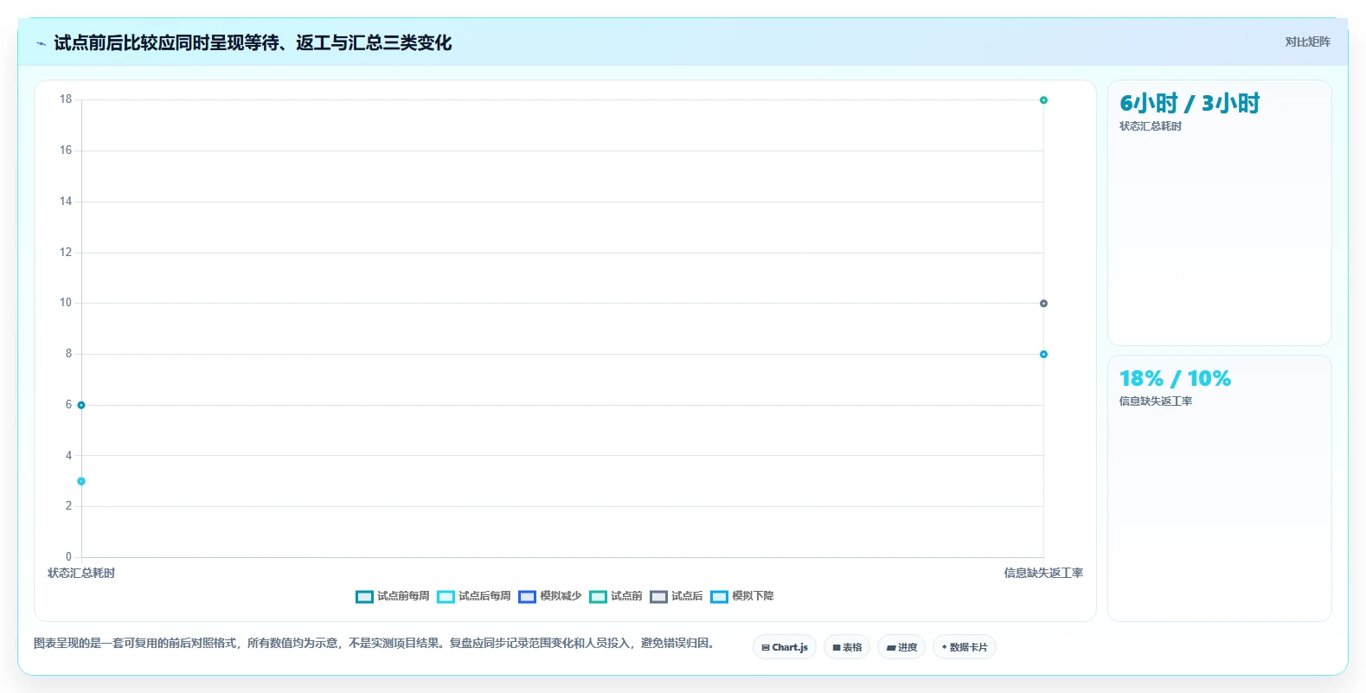Click the data point at value 6
Viewport: 1366px width, 693px height.
(x=81, y=405)
